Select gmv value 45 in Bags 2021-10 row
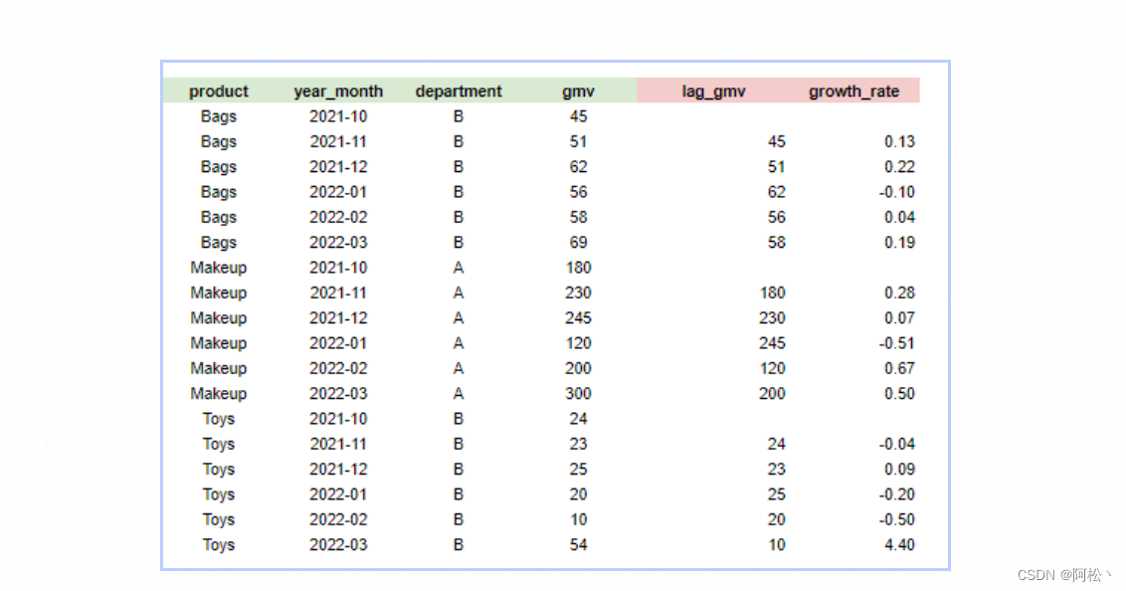Image resolution: width=1126 pixels, height=591 pixels. point(578,116)
